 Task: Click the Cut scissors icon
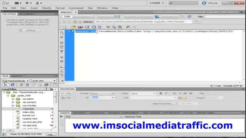click(108, 27)
